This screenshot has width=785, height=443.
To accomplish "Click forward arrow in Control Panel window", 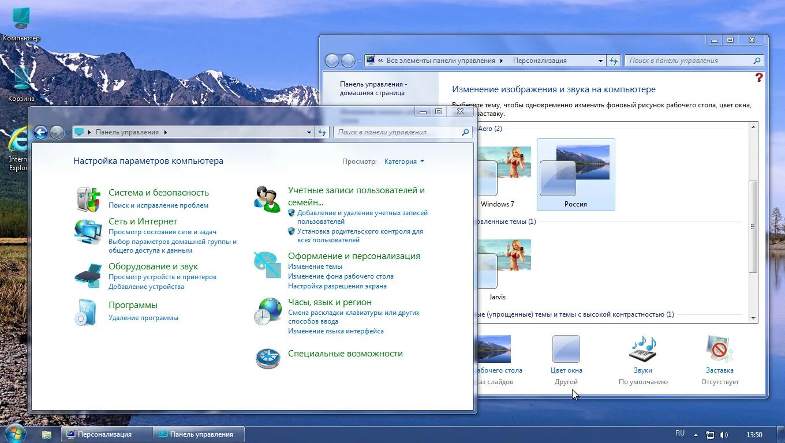I will [57, 132].
